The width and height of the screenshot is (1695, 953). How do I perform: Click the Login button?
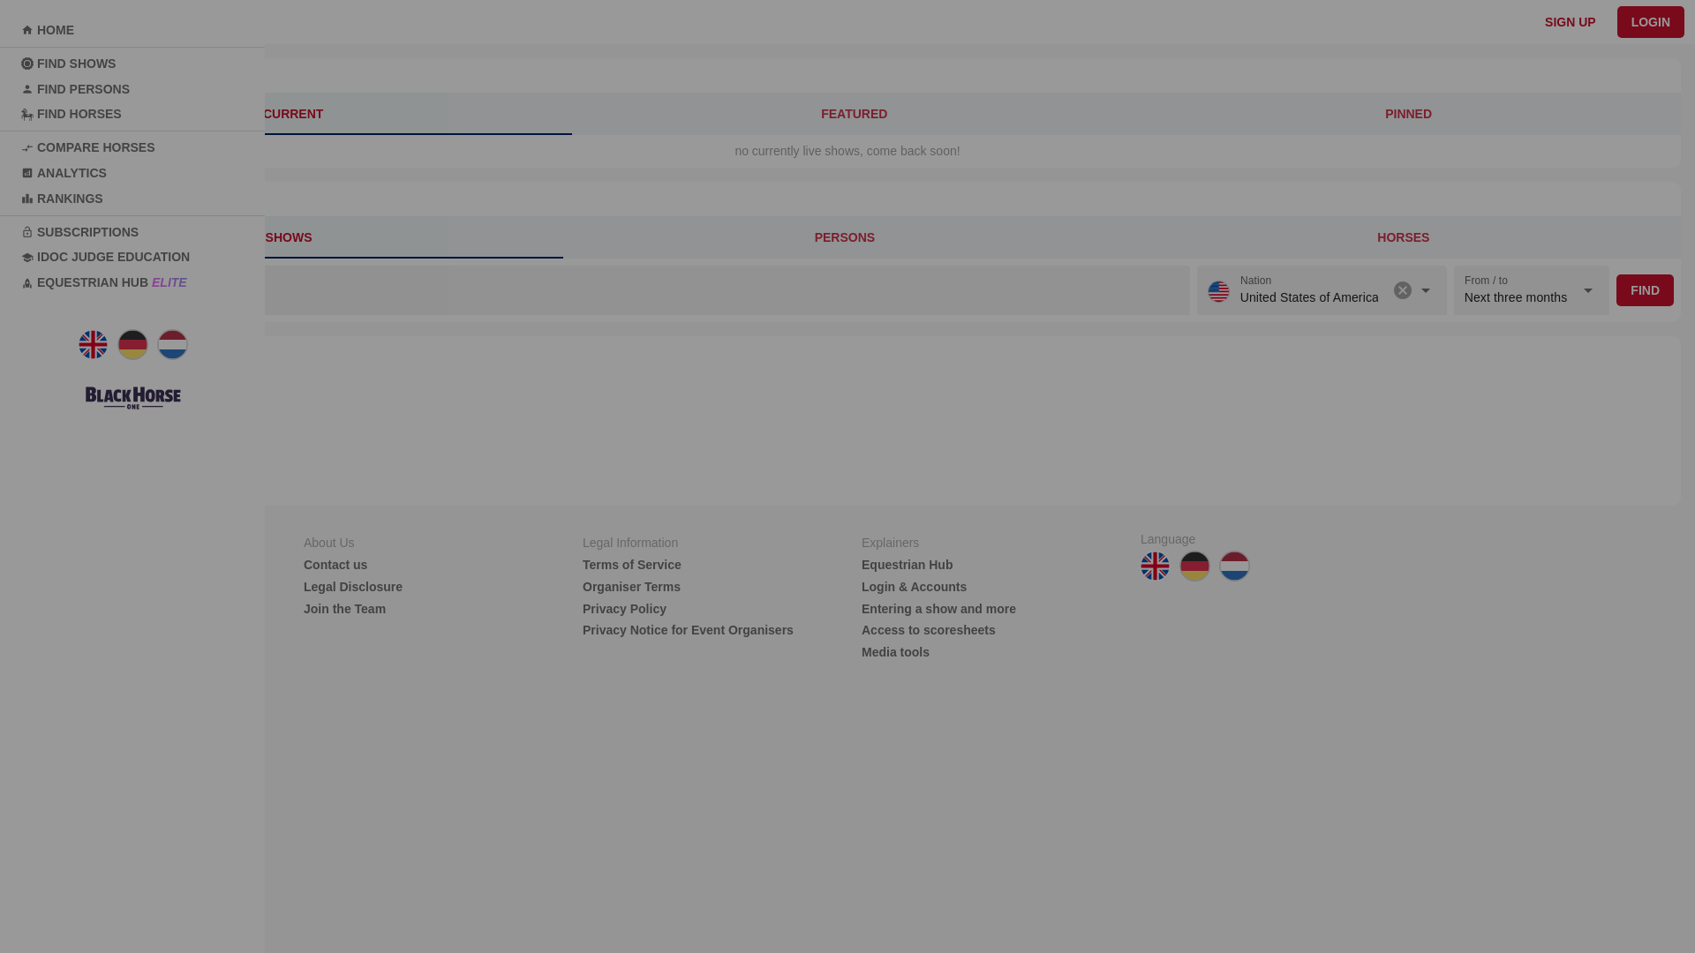pyautogui.click(x=1650, y=22)
